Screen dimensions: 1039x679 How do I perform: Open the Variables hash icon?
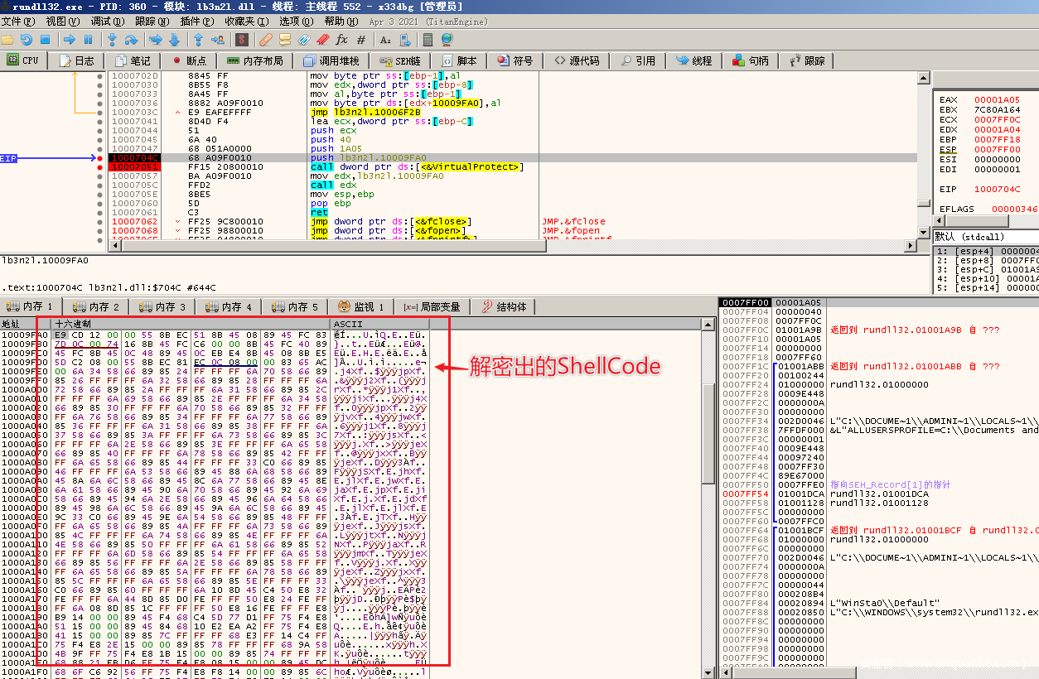tap(361, 39)
